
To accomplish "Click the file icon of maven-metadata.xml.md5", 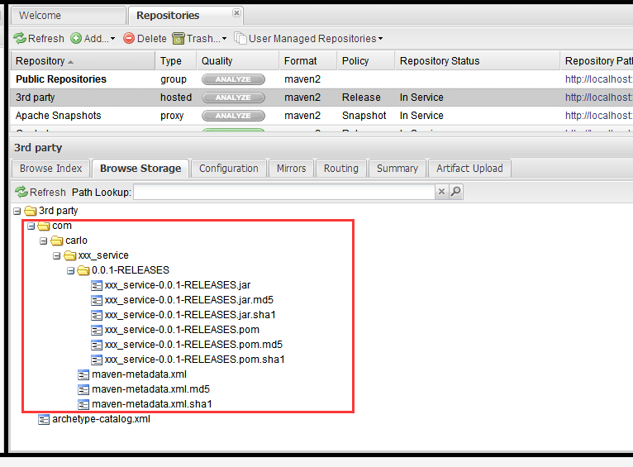I will click(83, 390).
